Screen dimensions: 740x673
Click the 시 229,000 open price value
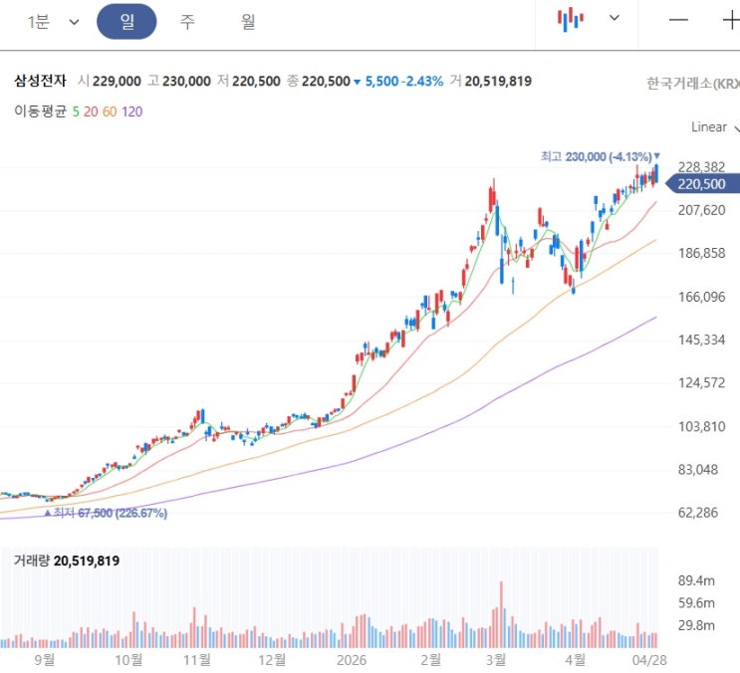(x=110, y=81)
